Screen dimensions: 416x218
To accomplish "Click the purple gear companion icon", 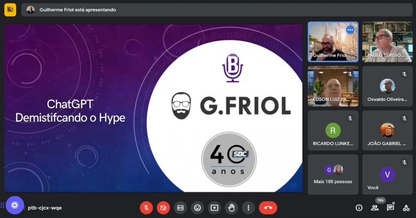I will tap(15, 205).
